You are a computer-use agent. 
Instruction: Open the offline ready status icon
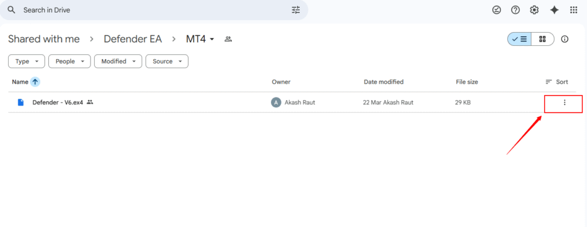coord(496,10)
